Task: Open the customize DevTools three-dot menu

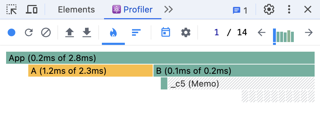Action: (x=289, y=9)
